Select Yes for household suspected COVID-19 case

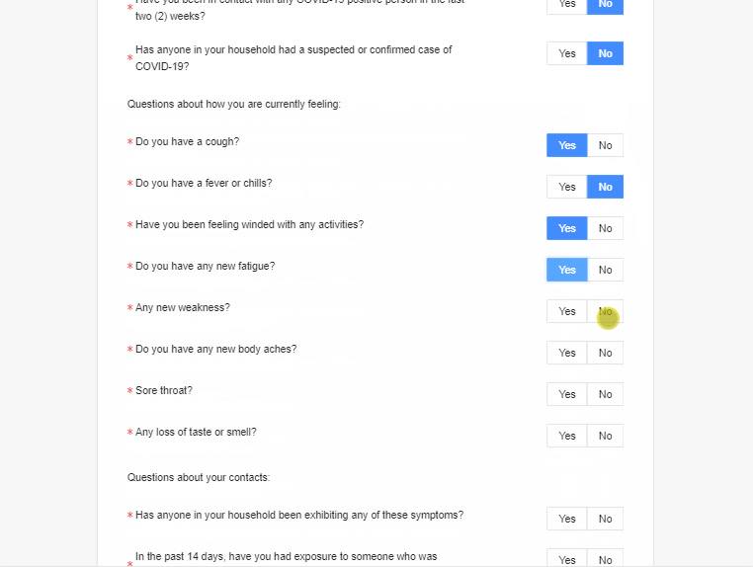pos(566,53)
